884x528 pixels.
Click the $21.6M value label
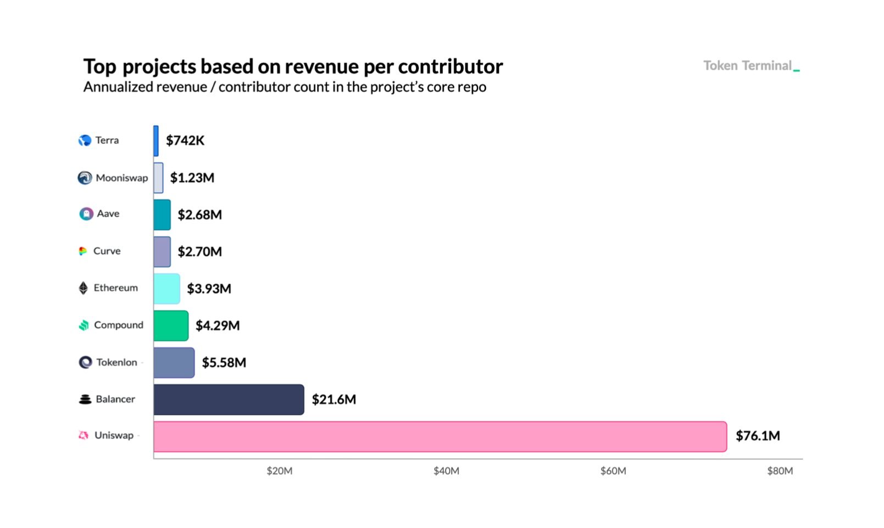coord(334,400)
